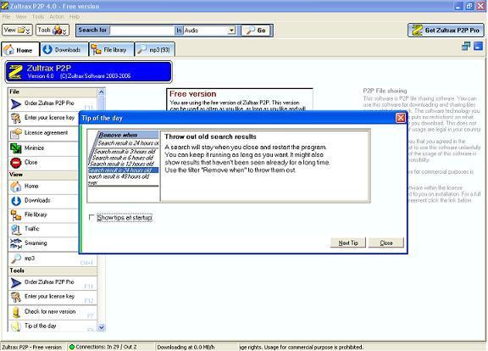This screenshot has height=351, width=488.
Task: Switch to the Downloads tab
Action: click(x=64, y=49)
